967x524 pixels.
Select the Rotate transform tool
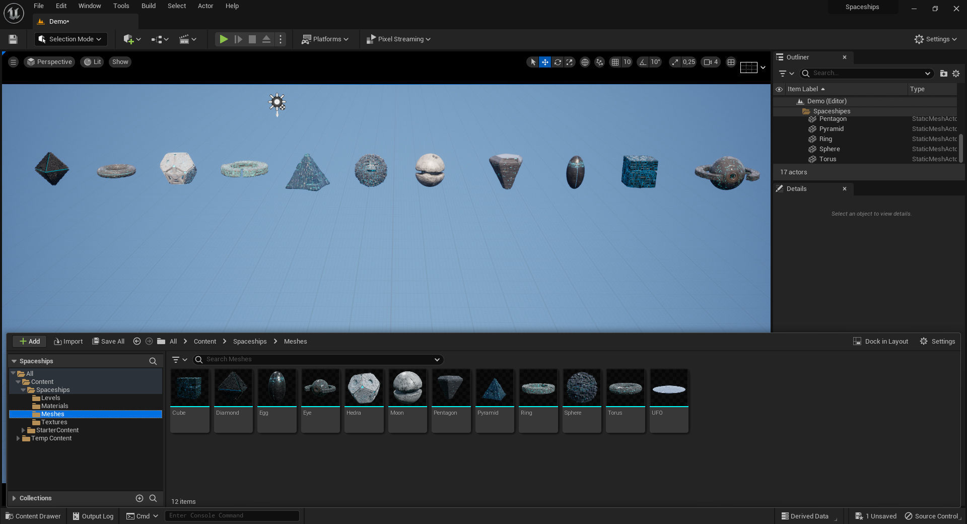558,62
